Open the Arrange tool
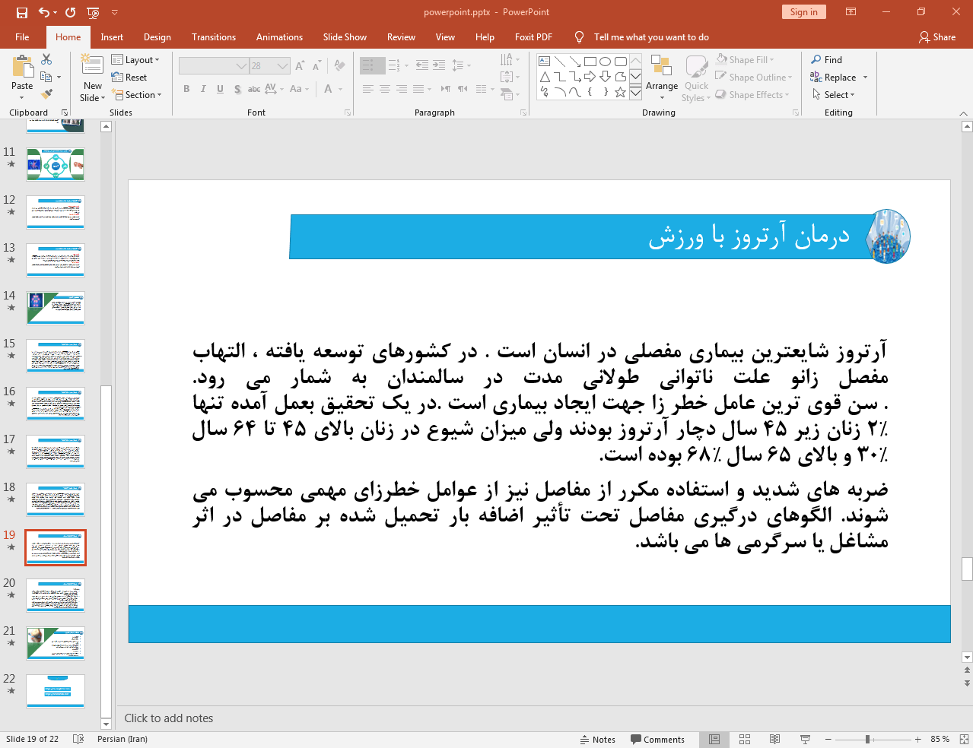The width and height of the screenshot is (973, 748). [x=661, y=78]
